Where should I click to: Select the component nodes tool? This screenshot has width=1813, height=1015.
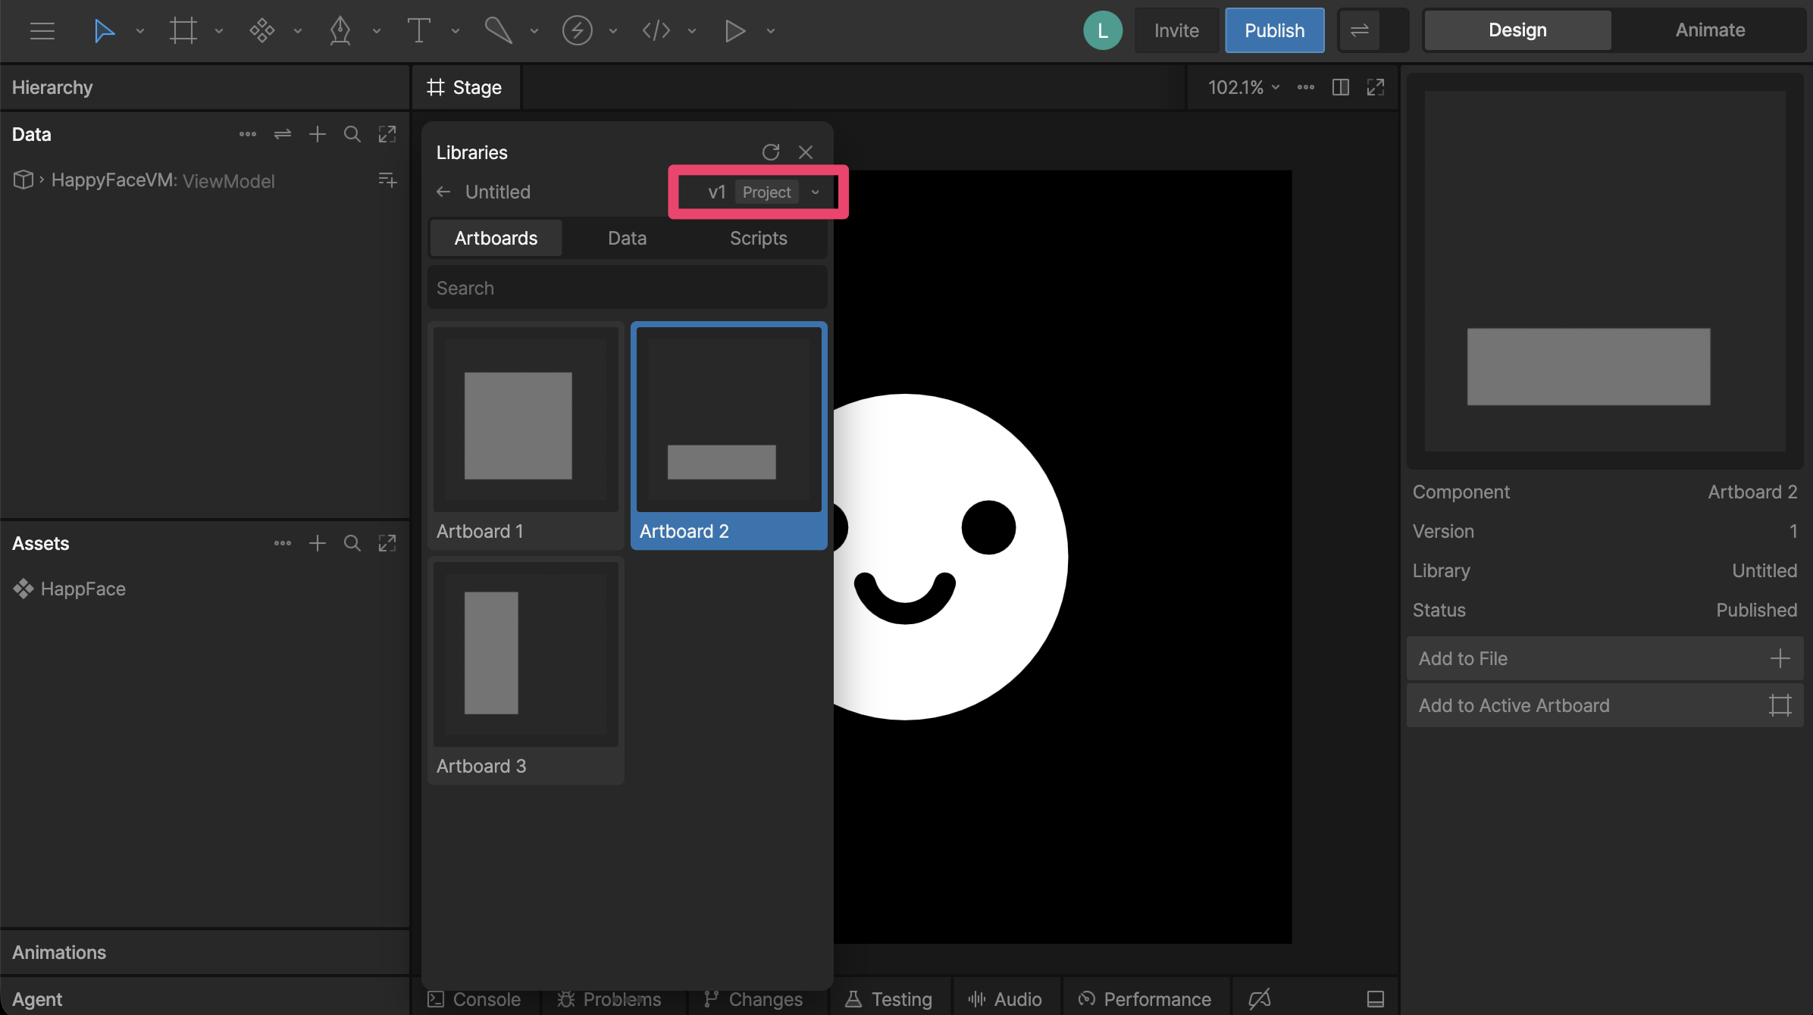coord(261,31)
